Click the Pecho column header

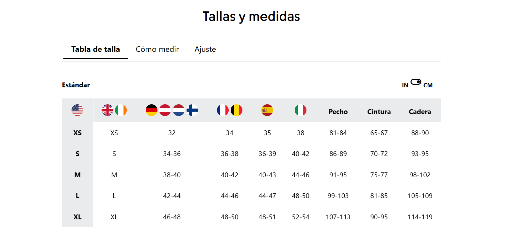338,112
